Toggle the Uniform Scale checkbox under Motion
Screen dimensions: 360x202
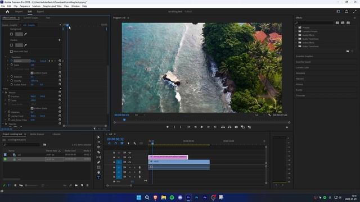[x=32, y=108]
